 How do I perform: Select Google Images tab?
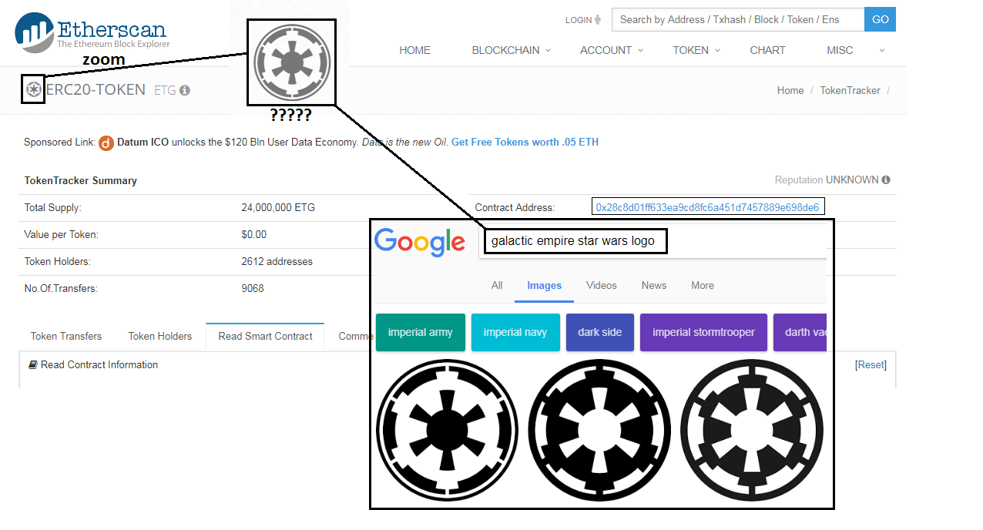(545, 286)
